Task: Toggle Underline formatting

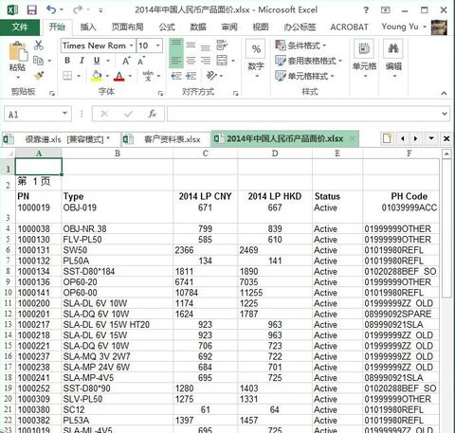Action: click(x=97, y=61)
